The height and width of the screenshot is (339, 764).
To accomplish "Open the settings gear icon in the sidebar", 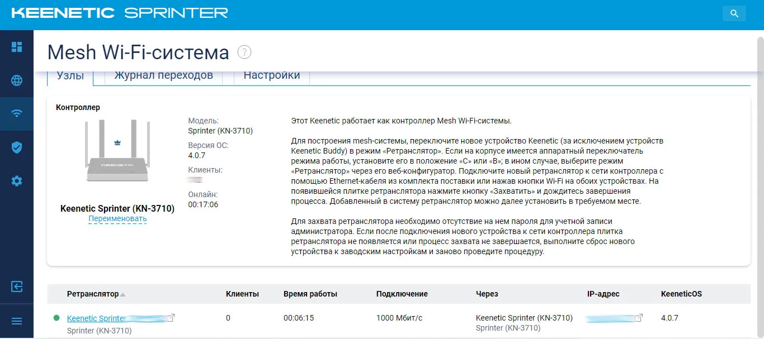I will tap(17, 181).
